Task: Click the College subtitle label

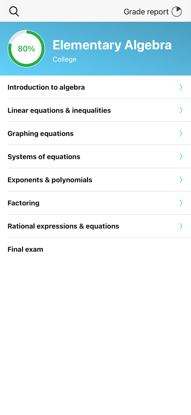Action: (x=65, y=59)
